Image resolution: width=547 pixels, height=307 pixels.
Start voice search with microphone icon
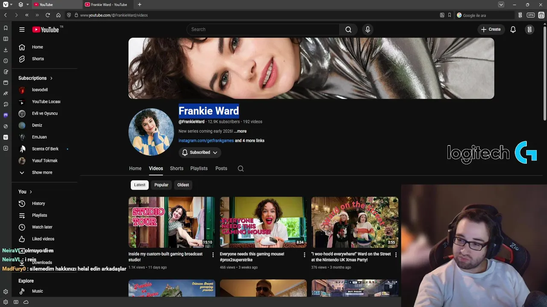click(x=368, y=29)
